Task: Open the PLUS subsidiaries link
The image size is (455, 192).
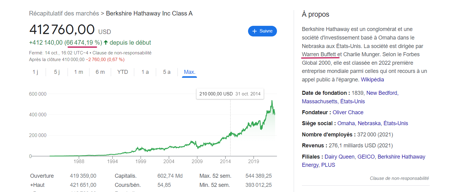Action: [x=328, y=165]
